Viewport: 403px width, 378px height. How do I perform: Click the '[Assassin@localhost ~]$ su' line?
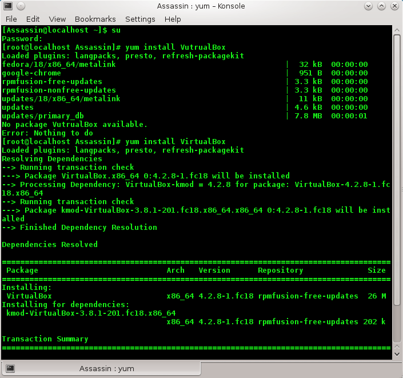[61, 30]
